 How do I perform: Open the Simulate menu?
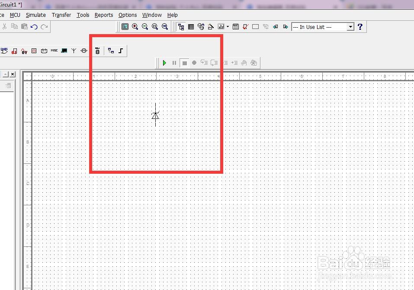point(36,15)
